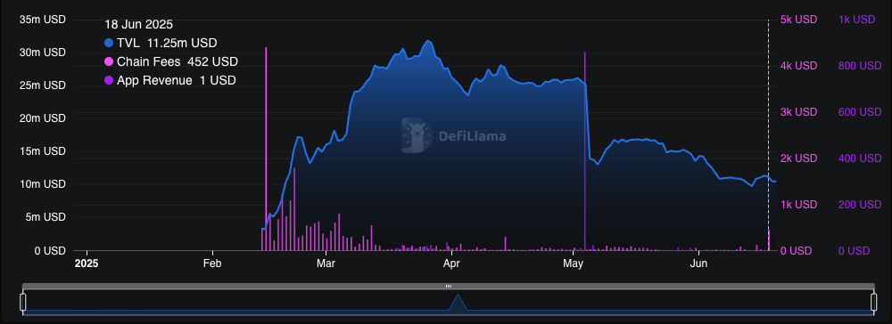892x324 pixels.
Task: Click the 30m USD left axis label
Action: (43, 53)
